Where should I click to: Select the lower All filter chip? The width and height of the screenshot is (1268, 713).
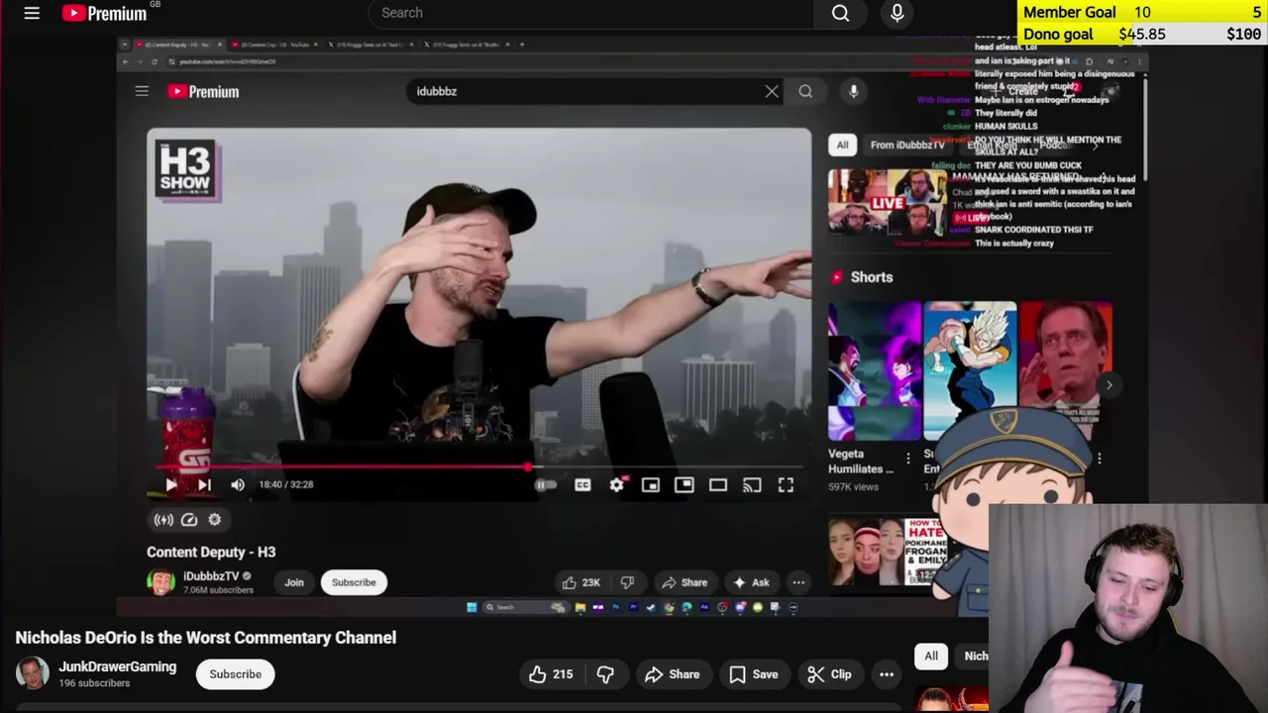931,656
